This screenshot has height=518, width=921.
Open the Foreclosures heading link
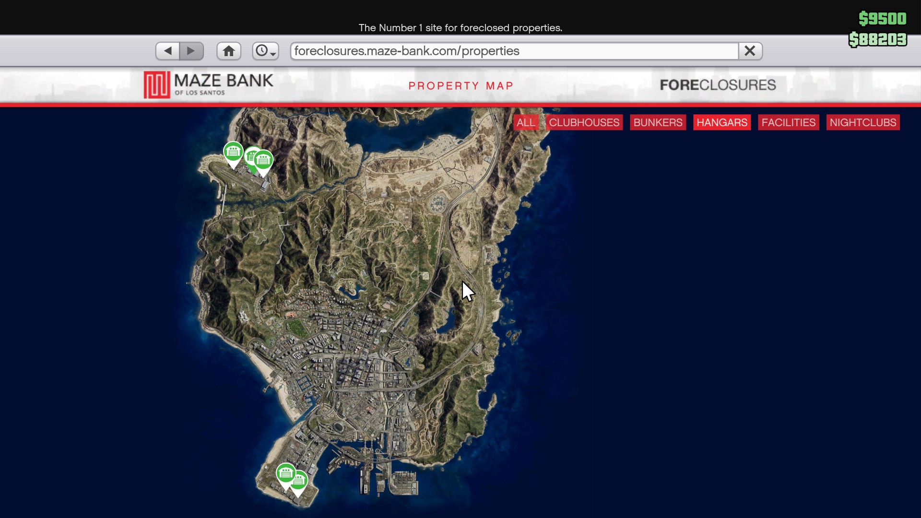(x=718, y=85)
